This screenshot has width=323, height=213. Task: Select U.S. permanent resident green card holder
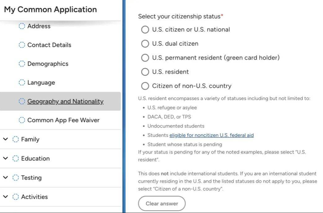click(x=145, y=58)
